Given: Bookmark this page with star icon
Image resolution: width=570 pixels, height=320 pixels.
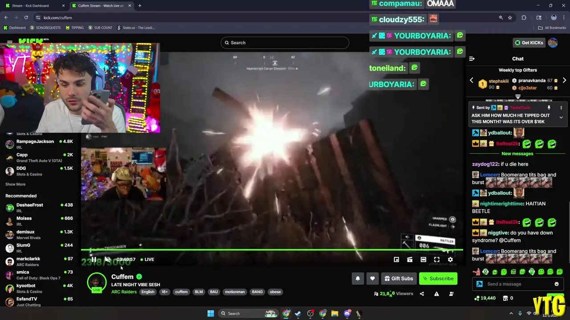Looking at the screenshot, I should pos(510,18).
